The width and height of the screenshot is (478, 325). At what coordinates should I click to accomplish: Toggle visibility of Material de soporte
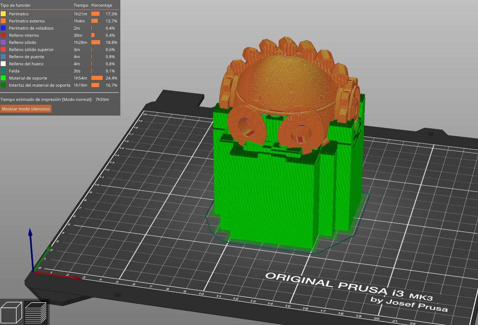[28, 78]
